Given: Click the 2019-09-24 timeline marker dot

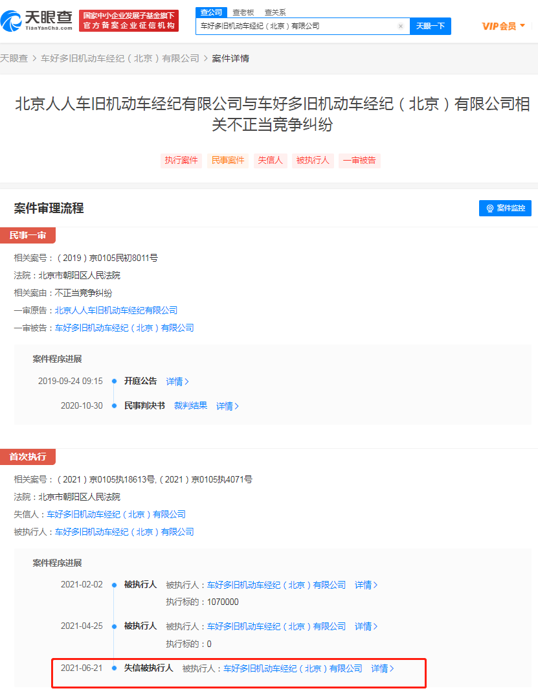Looking at the screenshot, I should (x=115, y=381).
